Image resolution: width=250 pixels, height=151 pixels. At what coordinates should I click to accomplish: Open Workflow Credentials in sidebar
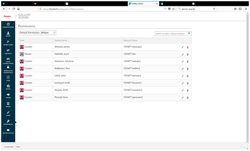tap(8, 69)
